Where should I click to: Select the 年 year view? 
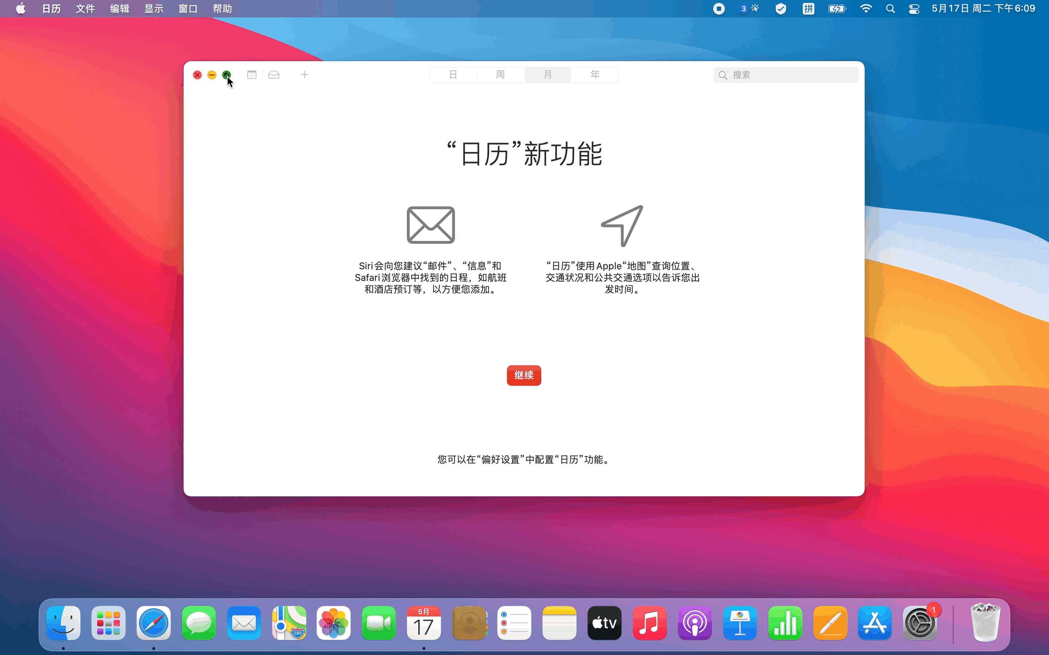click(595, 75)
